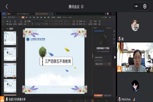Open the font name combo box

pyautogui.click(x=36, y=21)
